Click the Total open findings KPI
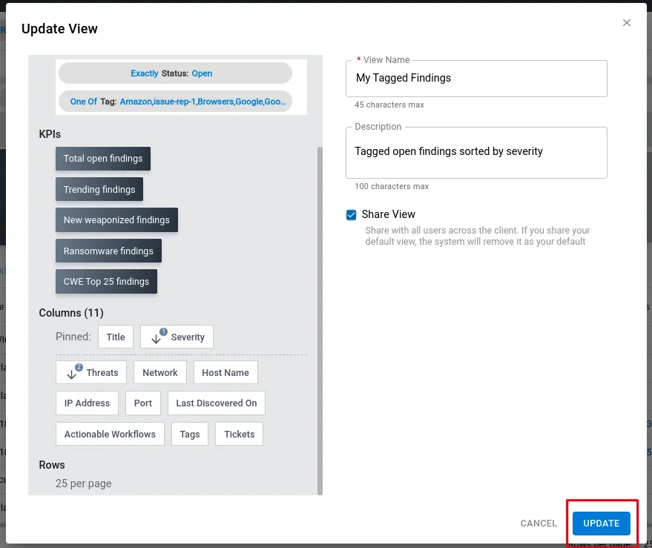652x548 pixels. (103, 159)
